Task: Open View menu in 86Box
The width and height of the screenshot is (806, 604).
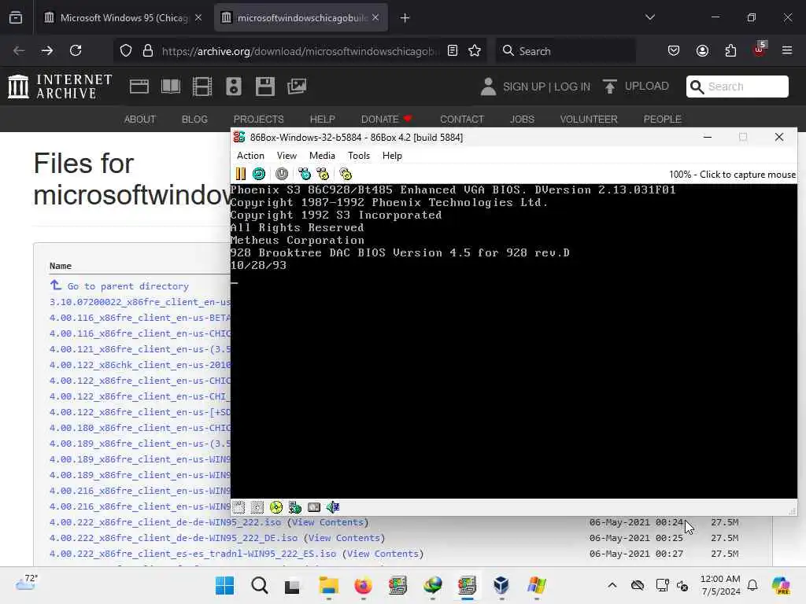Action: tap(287, 156)
